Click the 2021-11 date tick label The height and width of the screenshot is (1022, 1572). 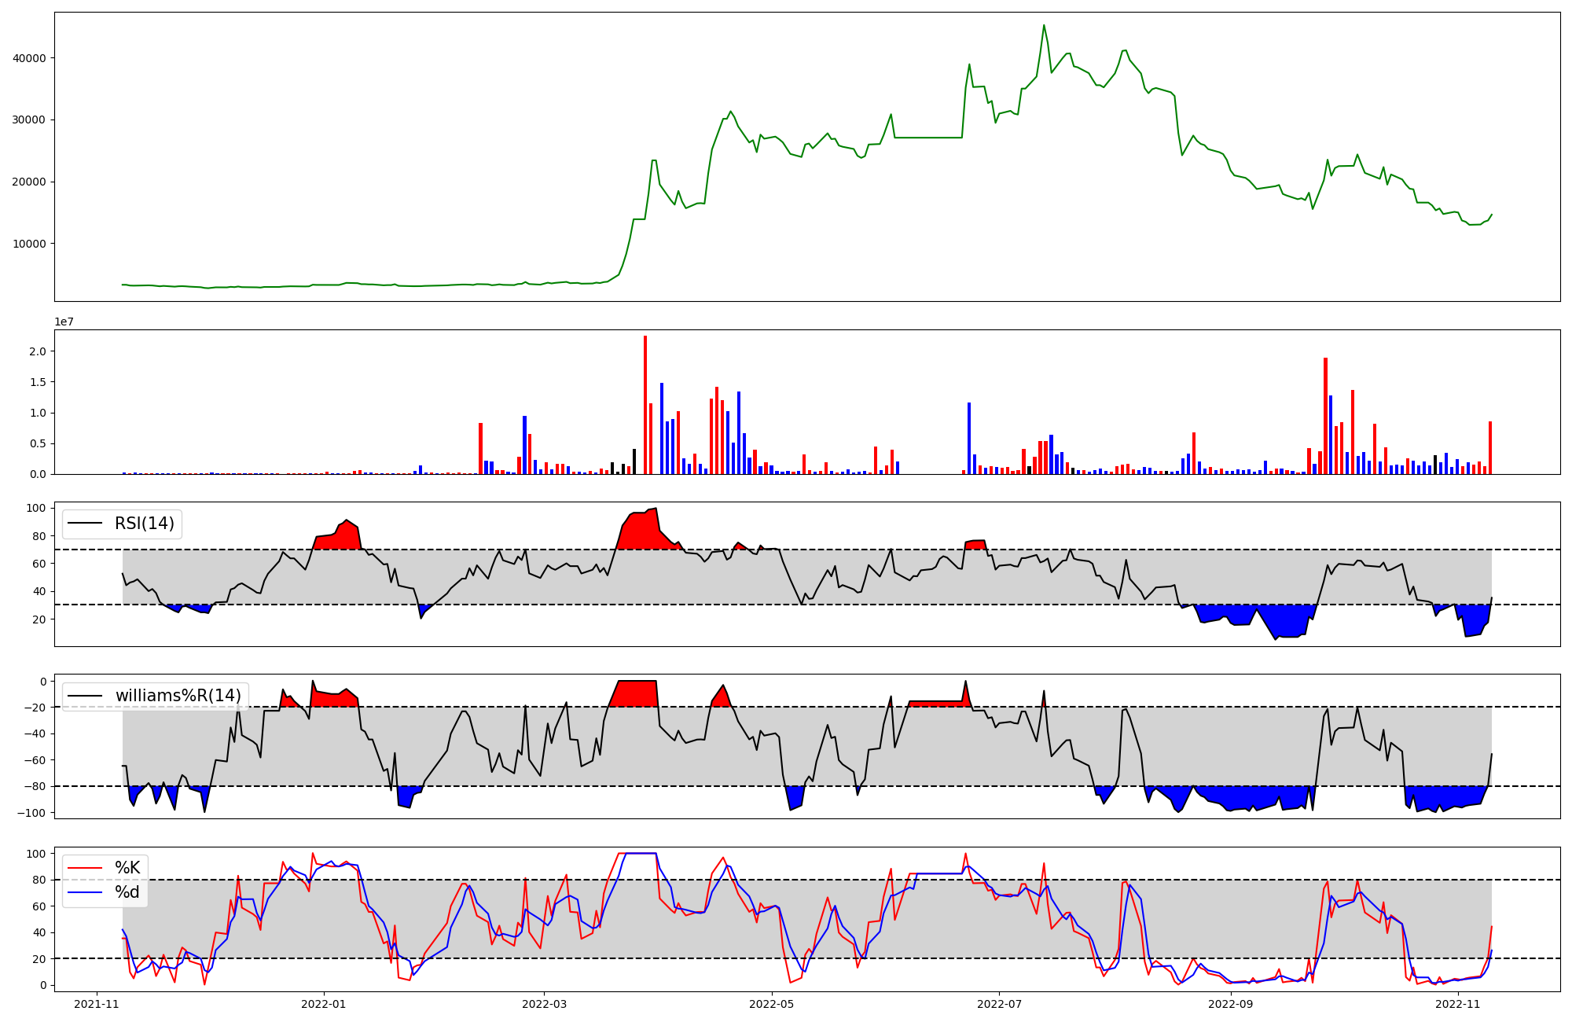97,1004
